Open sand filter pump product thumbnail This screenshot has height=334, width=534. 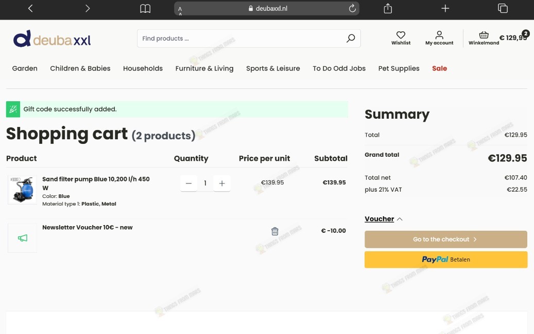pyautogui.click(x=22, y=190)
